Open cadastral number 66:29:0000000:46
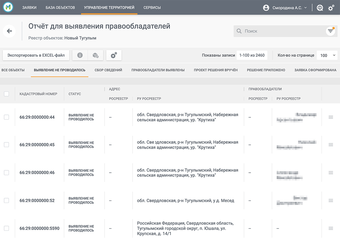This screenshot has height=241, width=340. [37, 173]
